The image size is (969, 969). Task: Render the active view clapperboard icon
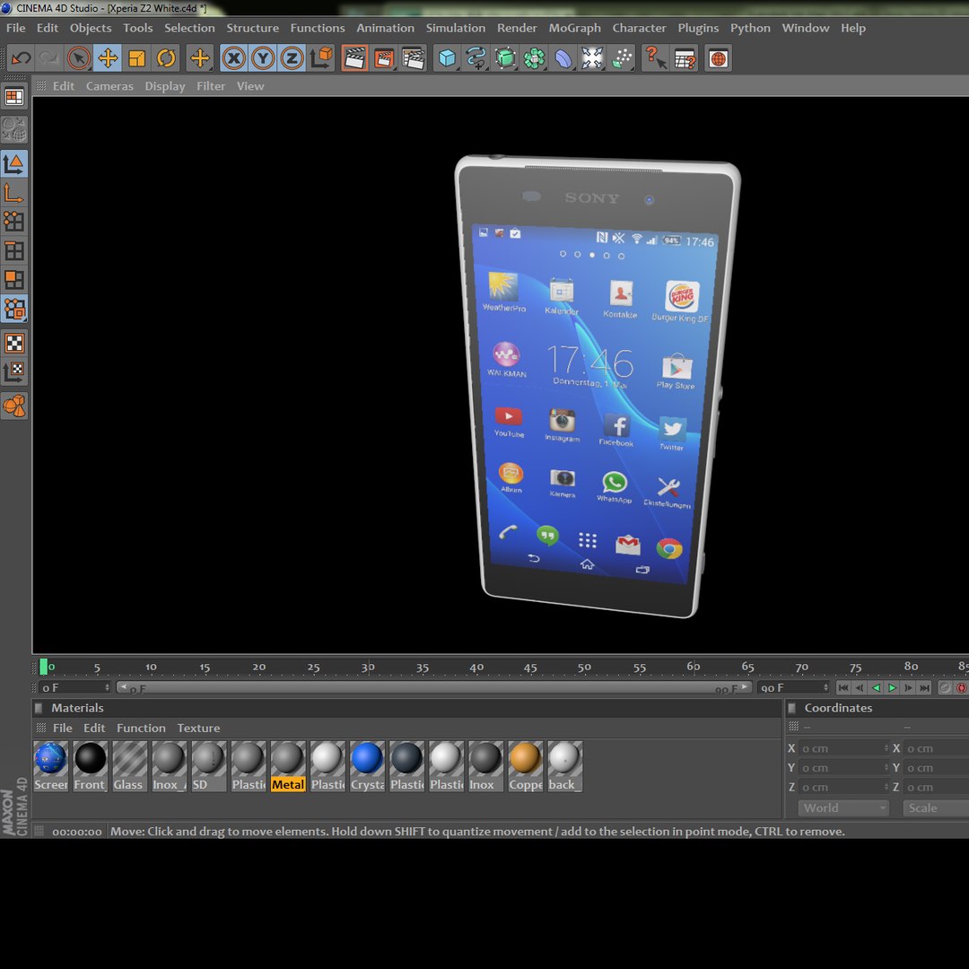point(354,58)
